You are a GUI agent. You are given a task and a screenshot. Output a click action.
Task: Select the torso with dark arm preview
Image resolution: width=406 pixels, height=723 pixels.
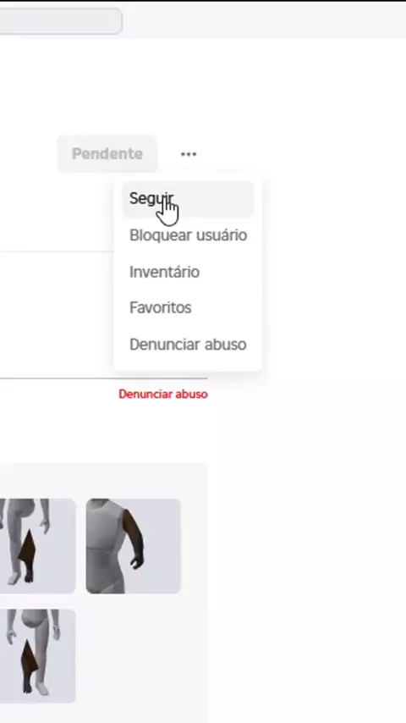133,546
